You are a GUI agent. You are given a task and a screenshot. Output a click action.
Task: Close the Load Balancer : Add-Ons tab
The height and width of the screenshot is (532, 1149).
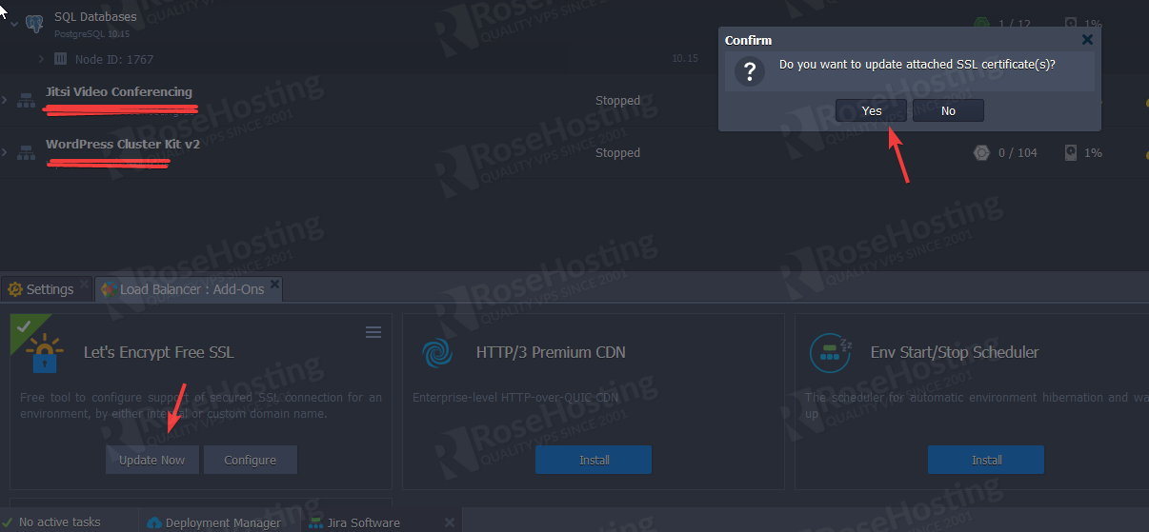274,284
